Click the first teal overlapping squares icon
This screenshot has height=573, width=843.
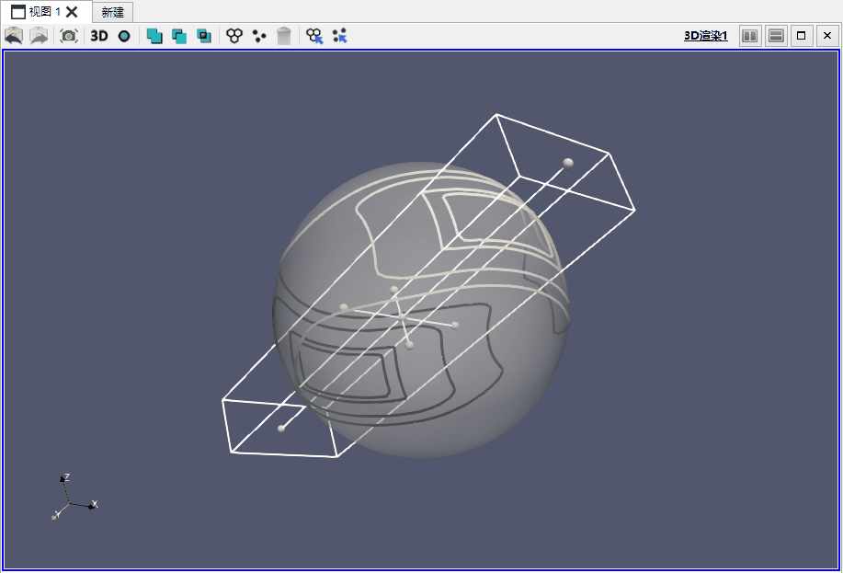click(x=154, y=36)
